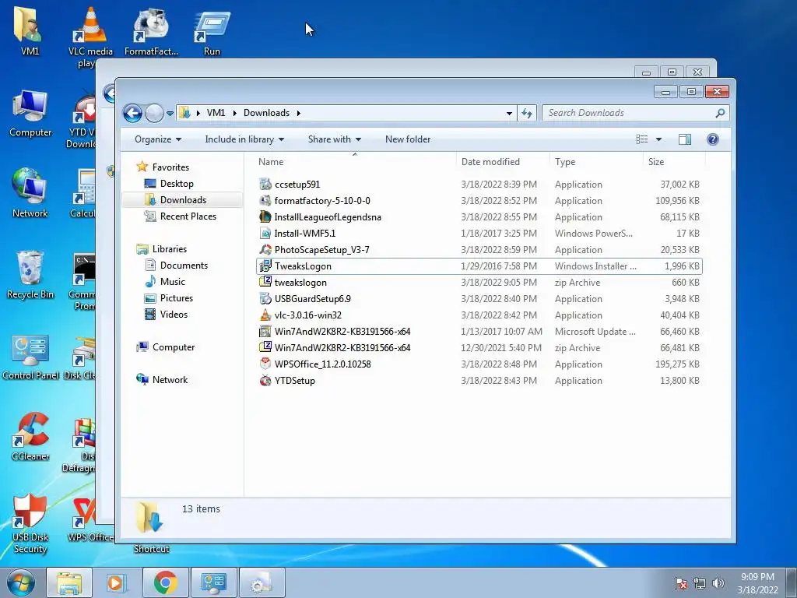
Task: Click the Change your view icon
Action: 642,139
